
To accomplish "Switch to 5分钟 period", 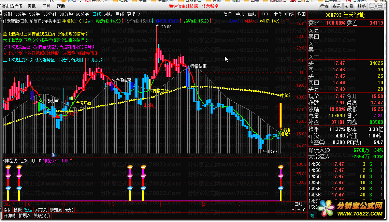I will [x=34, y=14].
